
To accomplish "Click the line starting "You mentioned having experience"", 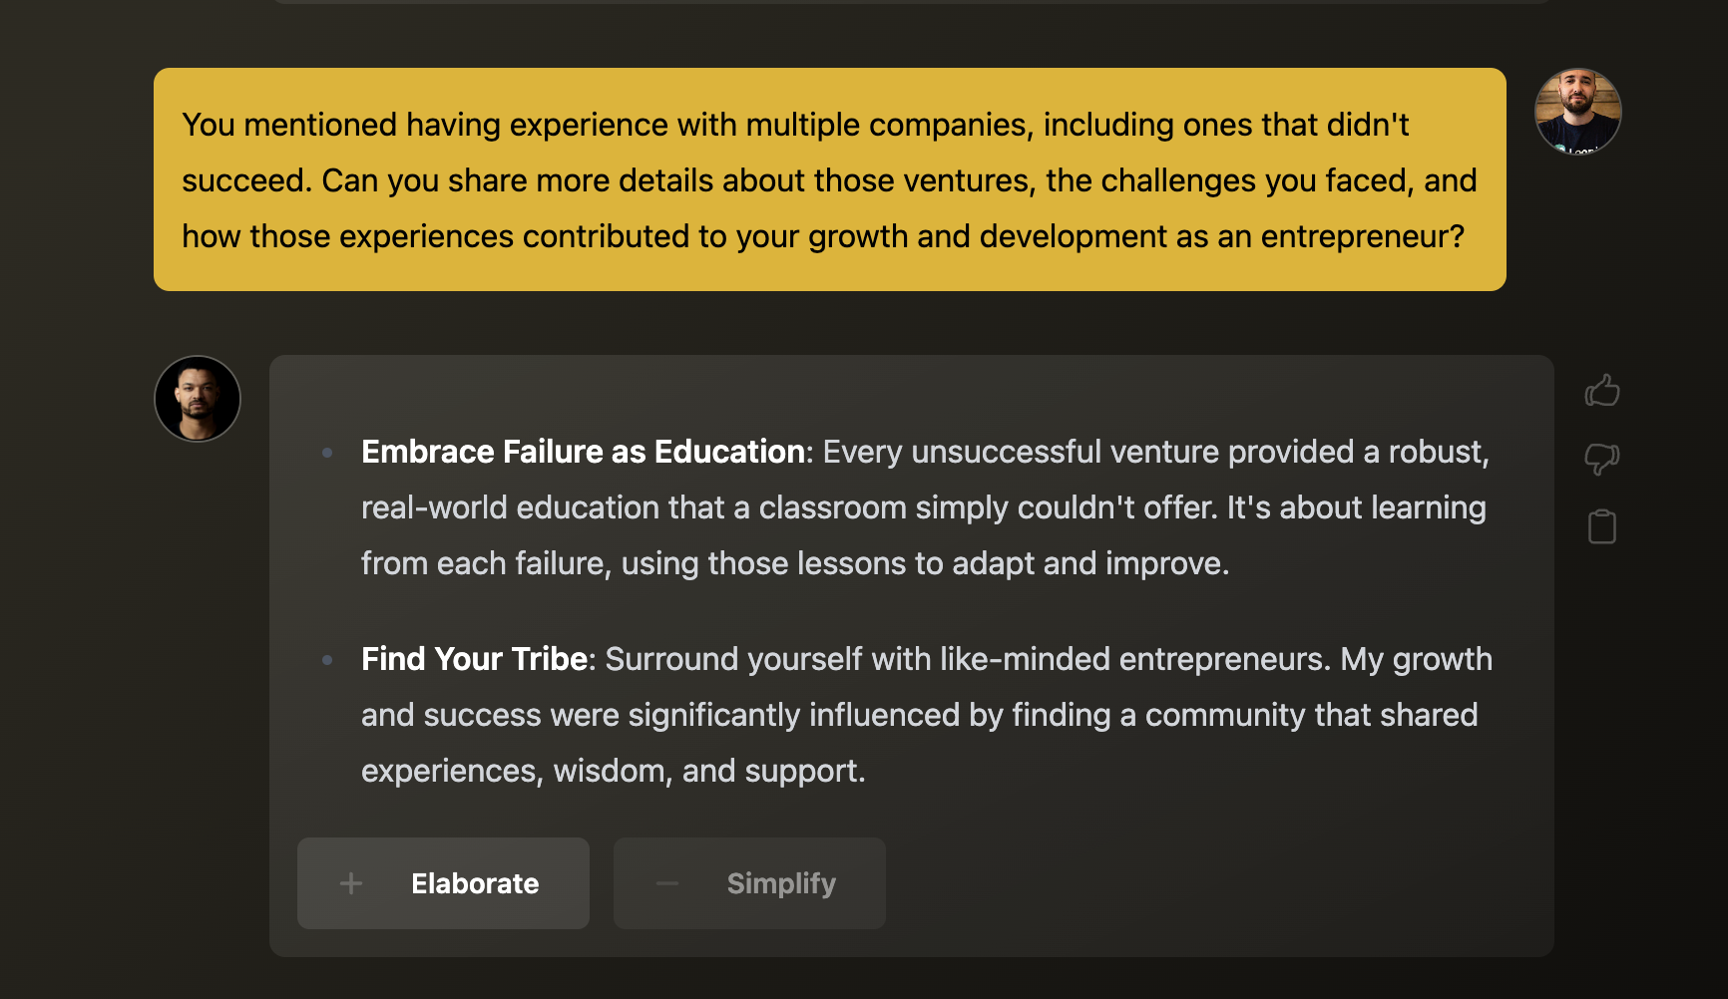I will pyautogui.click(x=795, y=125).
